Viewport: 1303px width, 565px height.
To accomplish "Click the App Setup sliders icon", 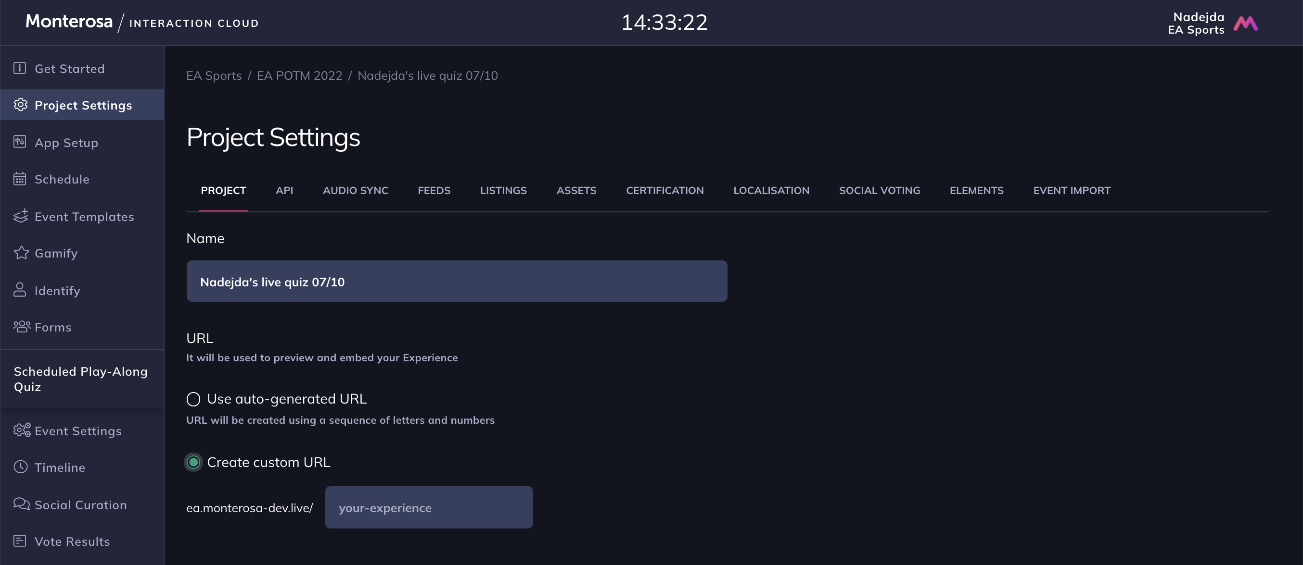I will 20,142.
